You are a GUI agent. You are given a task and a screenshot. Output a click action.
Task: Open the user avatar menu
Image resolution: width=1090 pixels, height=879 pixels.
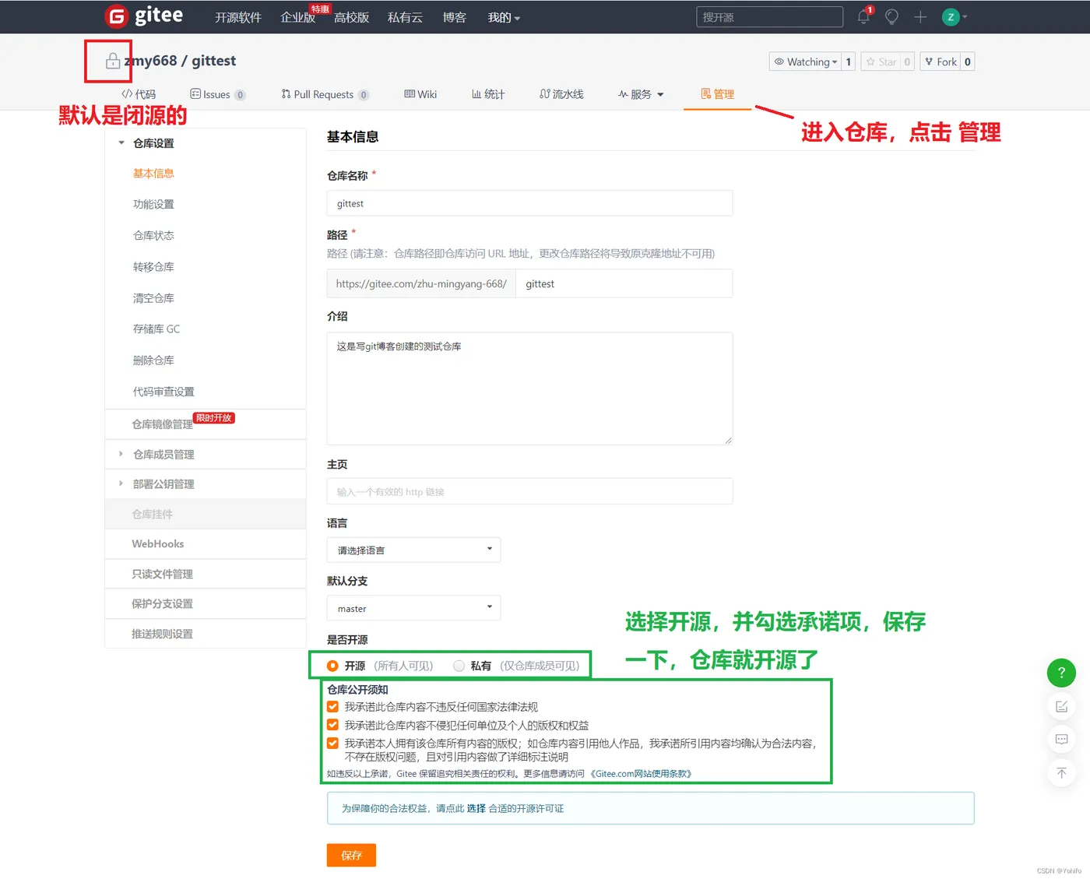954,17
